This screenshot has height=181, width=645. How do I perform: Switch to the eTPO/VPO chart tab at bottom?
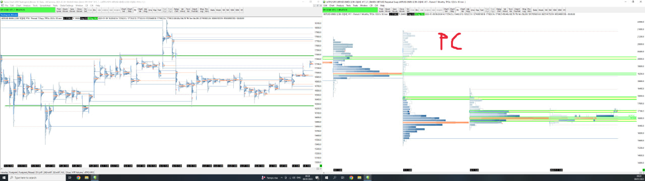(89, 172)
